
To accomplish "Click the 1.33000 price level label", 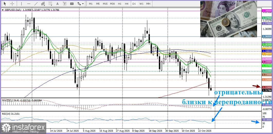I will point(267,75).
